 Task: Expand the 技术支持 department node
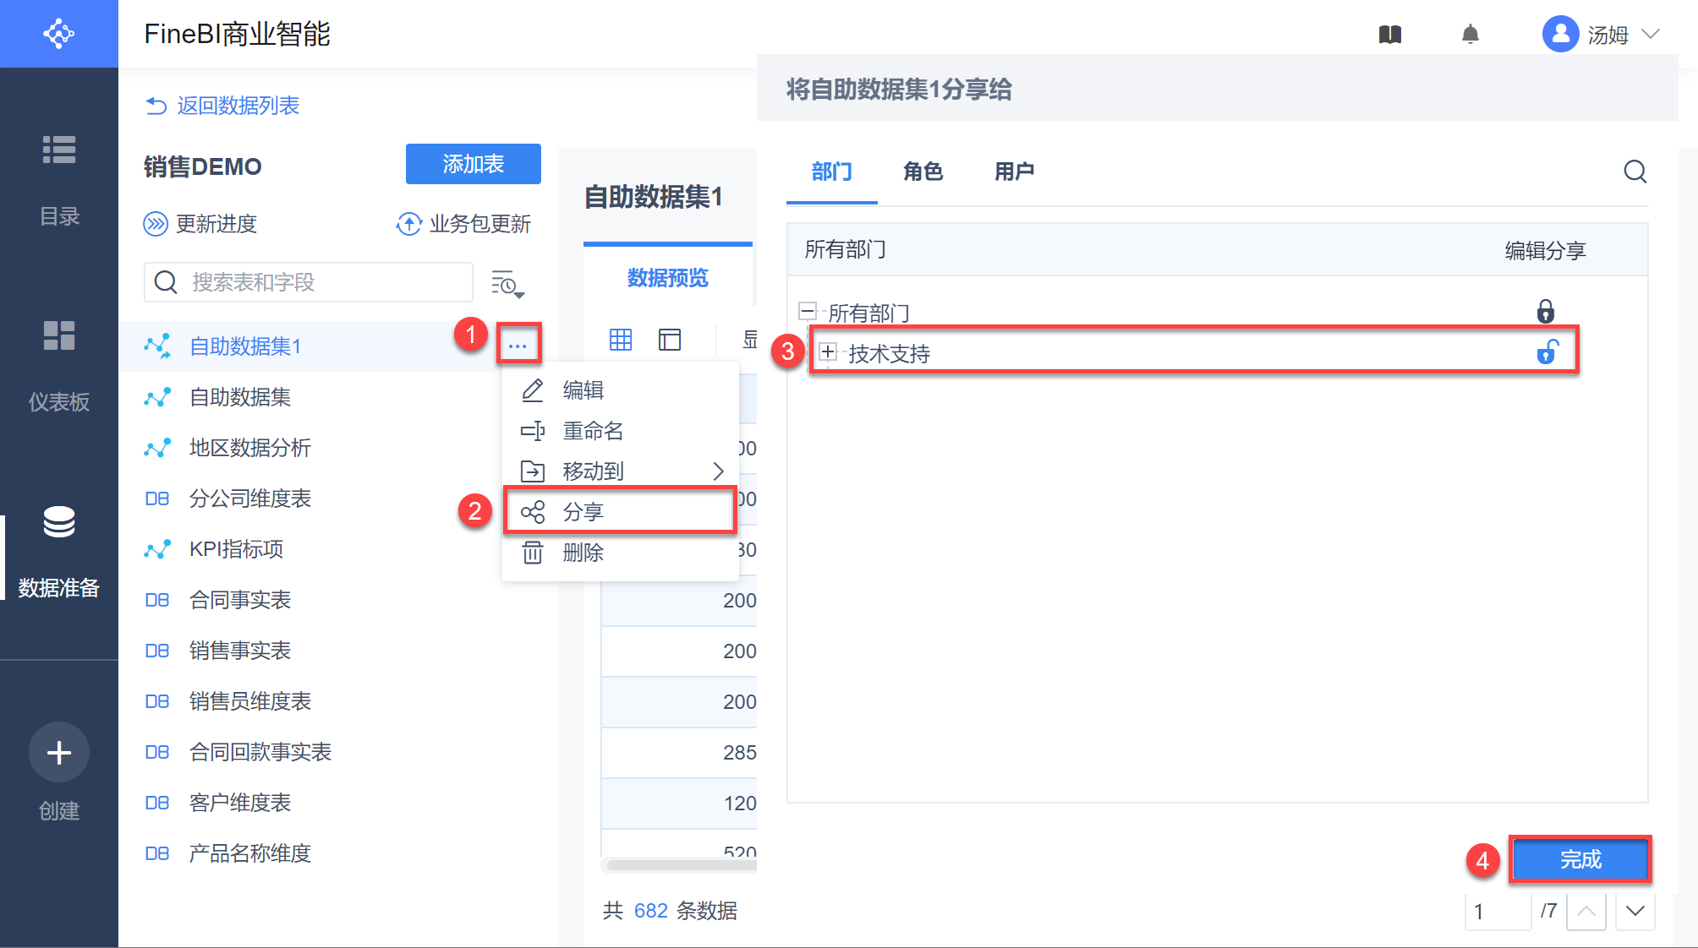pyautogui.click(x=828, y=352)
